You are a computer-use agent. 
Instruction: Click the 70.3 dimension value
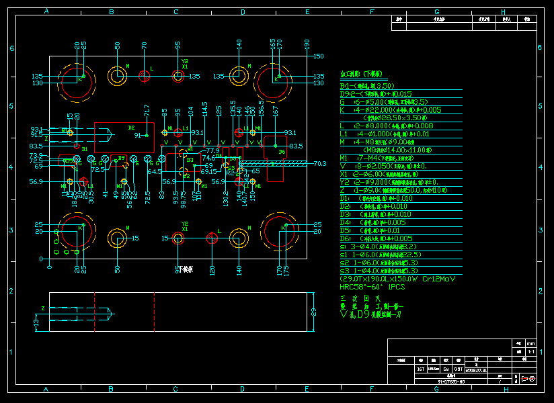320,164
